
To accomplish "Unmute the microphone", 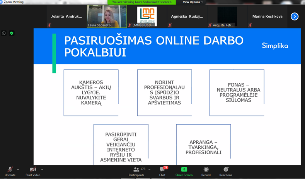I will 10,171.
